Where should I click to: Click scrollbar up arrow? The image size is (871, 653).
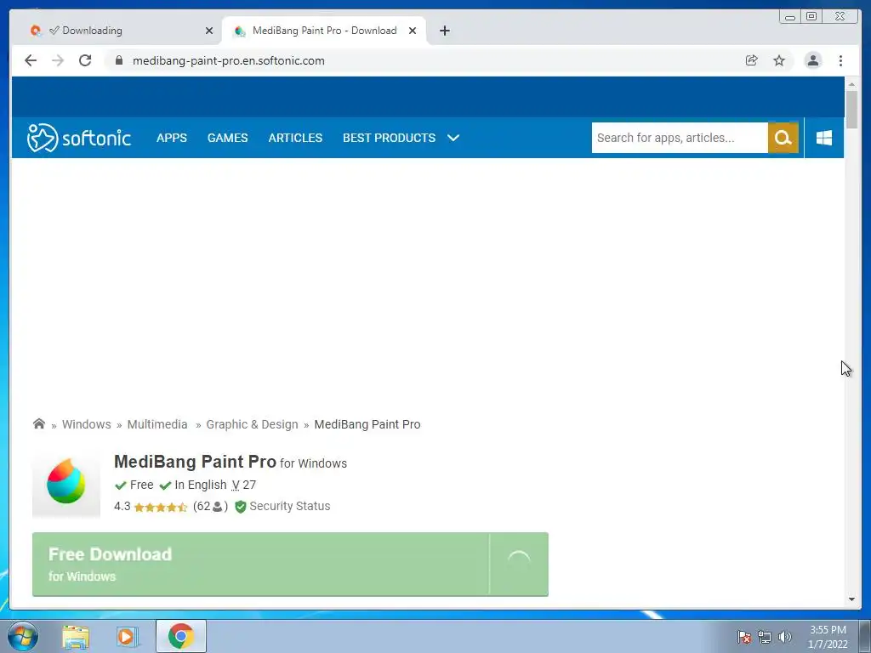pos(851,84)
